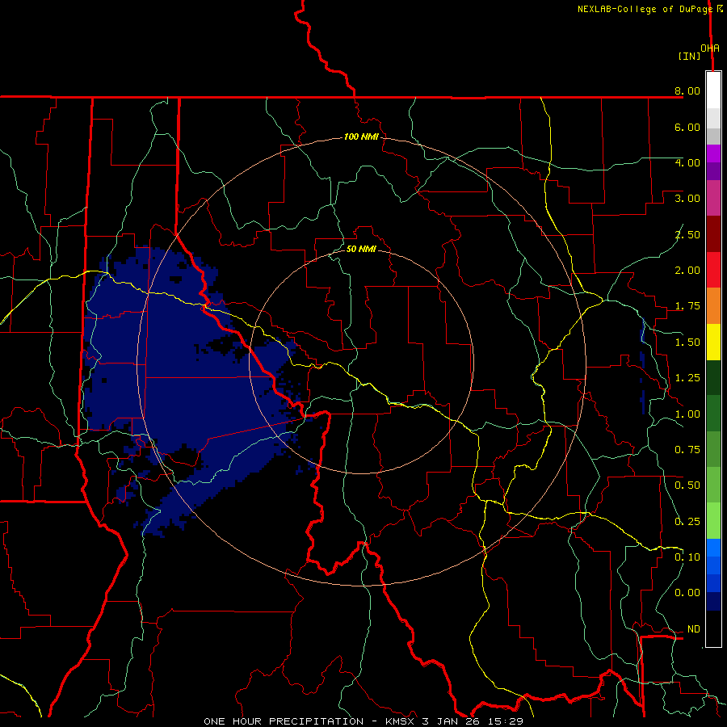Click the dark navy legend color band

point(713,602)
